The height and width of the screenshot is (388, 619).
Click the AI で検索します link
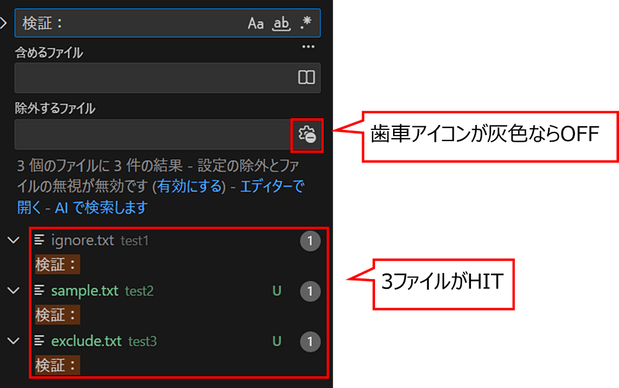99,208
